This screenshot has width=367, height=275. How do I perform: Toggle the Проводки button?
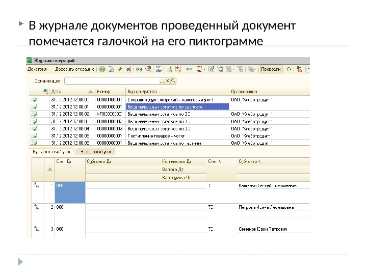pos(271,69)
